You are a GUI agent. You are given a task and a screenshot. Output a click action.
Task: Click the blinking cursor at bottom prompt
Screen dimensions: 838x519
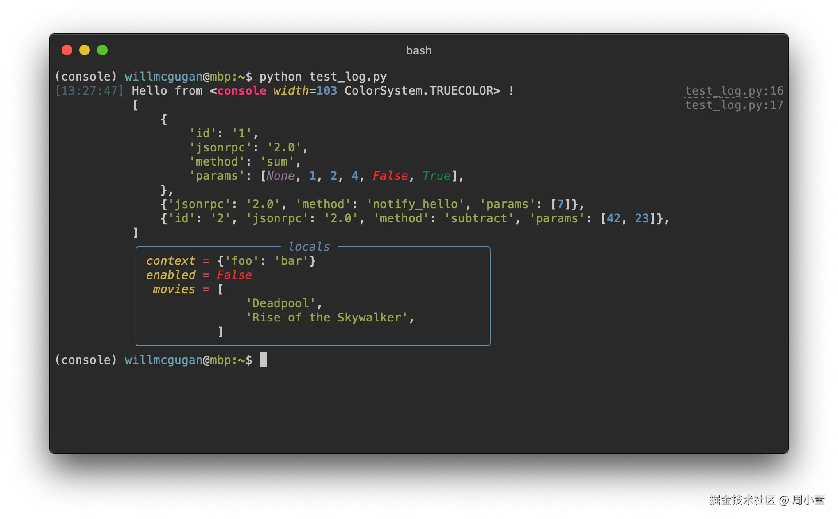click(263, 360)
